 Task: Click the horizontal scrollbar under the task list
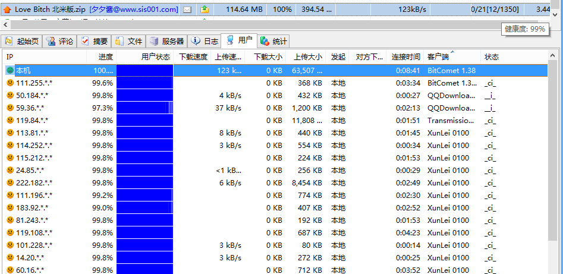(x=238, y=25)
